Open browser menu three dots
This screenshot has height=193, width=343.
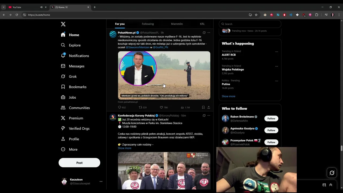(339, 15)
